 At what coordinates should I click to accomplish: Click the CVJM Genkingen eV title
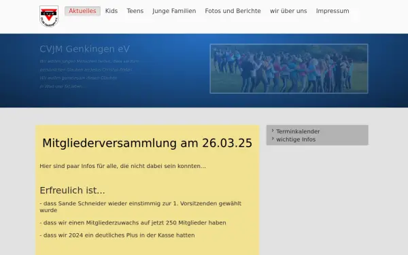[84, 49]
